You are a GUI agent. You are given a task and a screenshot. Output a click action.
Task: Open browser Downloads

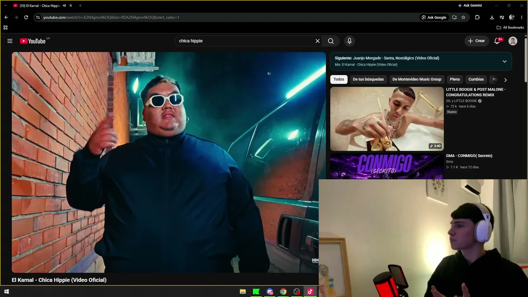pos(492,17)
